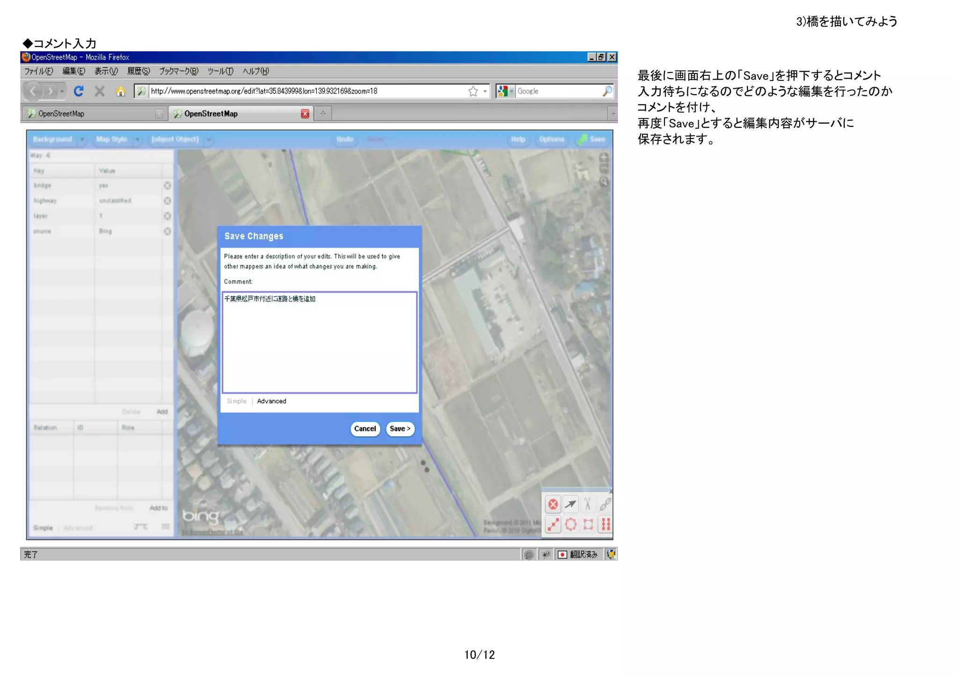959x677 pixels.
Task: Open the Map Style dropdown
Action: [137, 139]
